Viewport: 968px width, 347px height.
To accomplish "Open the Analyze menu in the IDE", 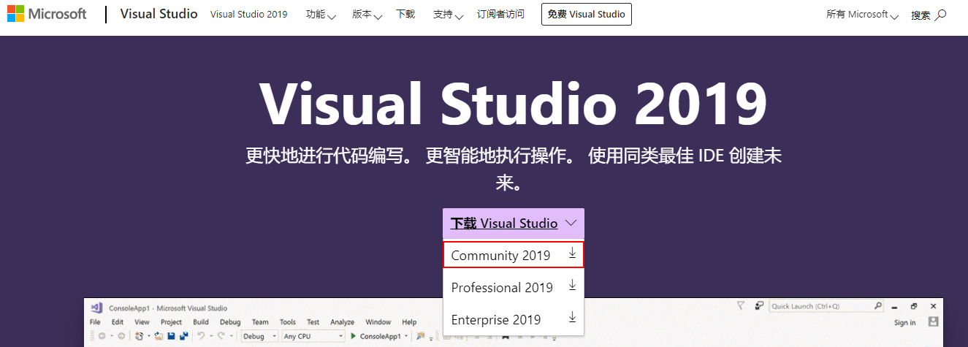I will click(342, 322).
